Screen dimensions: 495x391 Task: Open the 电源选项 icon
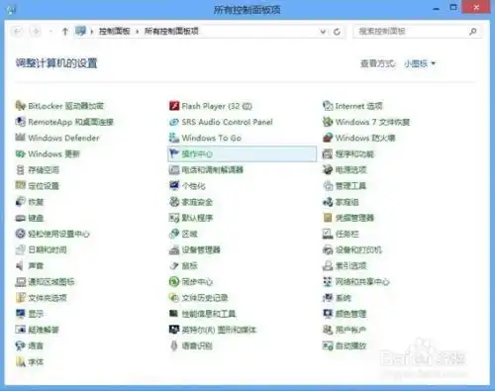328,170
